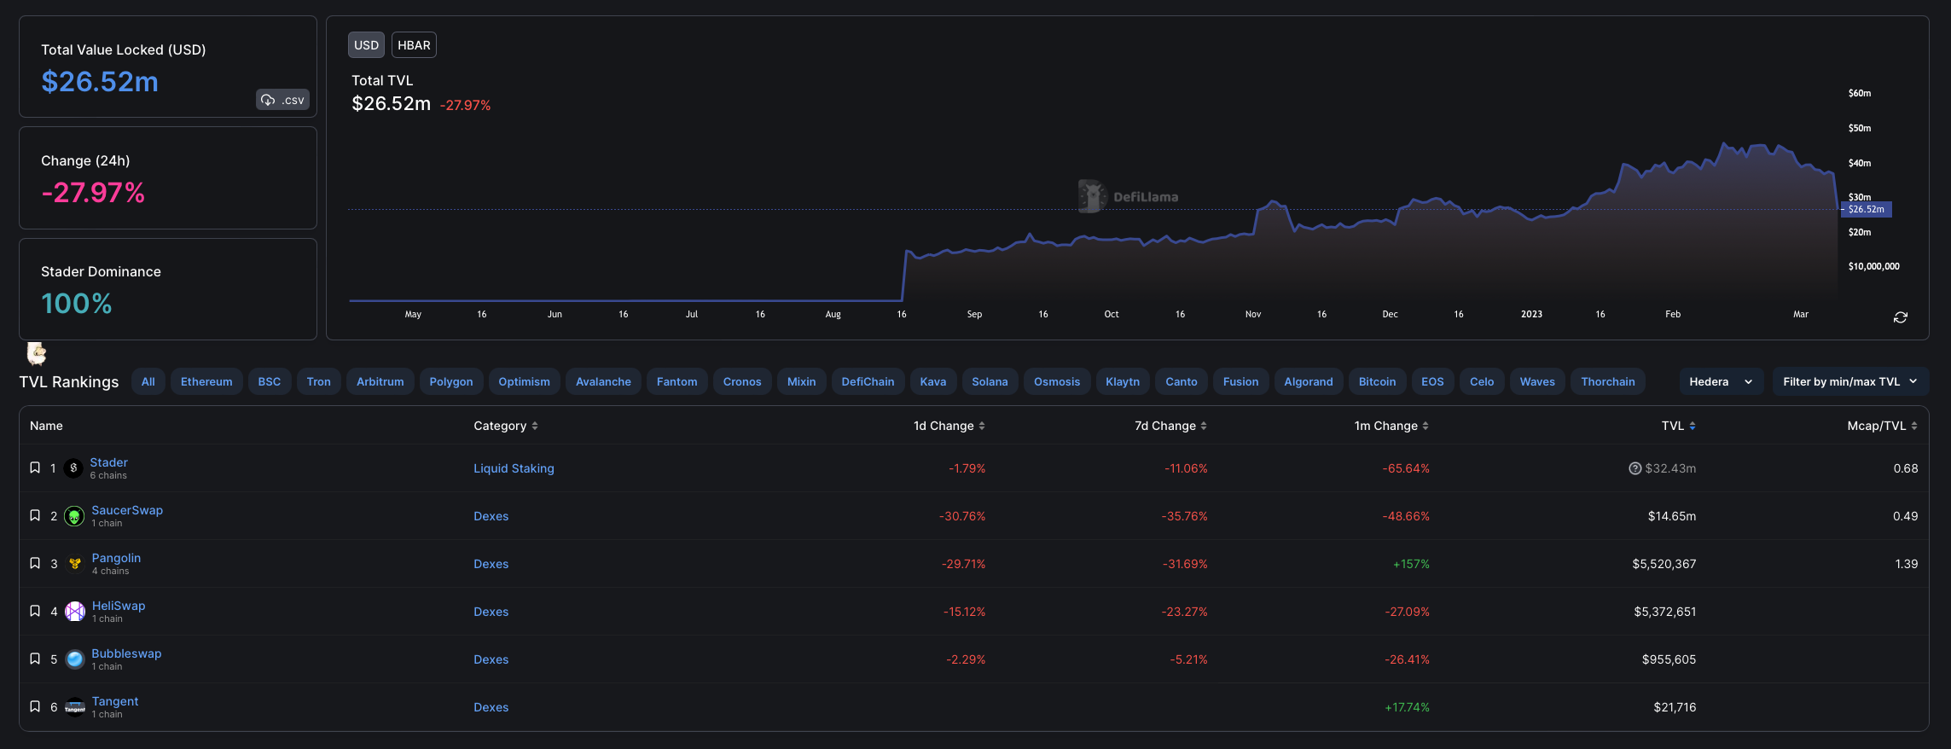
Task: Click the question mark beside Stader TVL
Action: point(1635,468)
